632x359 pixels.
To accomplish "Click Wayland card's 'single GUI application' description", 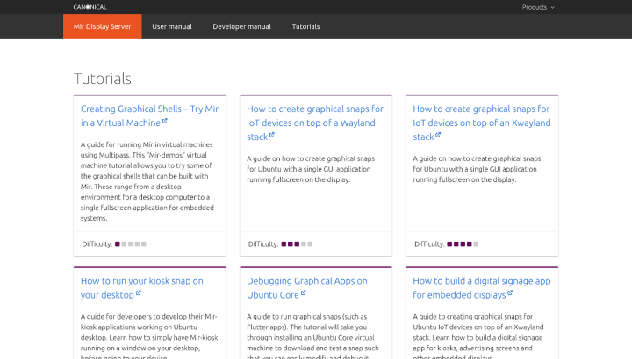I will [x=311, y=169].
